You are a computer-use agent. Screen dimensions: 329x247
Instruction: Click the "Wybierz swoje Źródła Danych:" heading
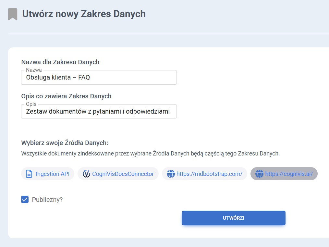pyautogui.click(x=65, y=143)
